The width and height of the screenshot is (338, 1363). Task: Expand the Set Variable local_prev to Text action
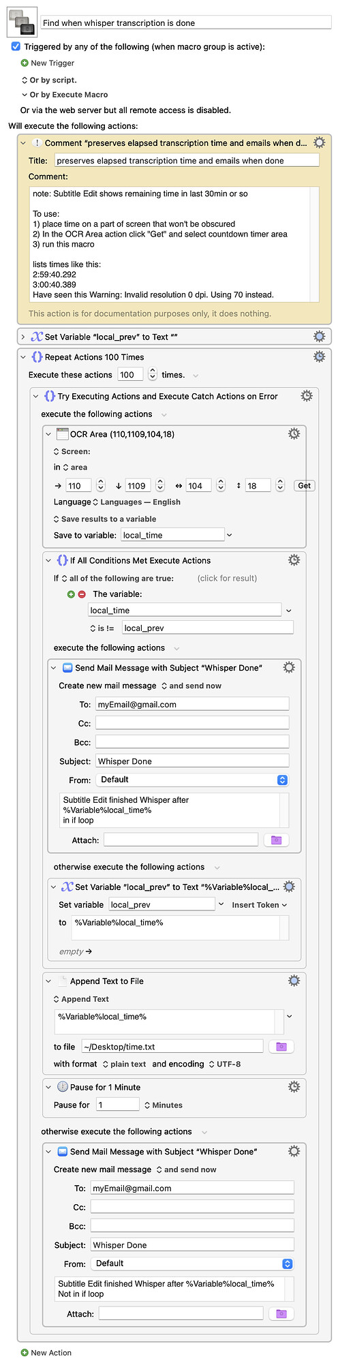click(23, 337)
